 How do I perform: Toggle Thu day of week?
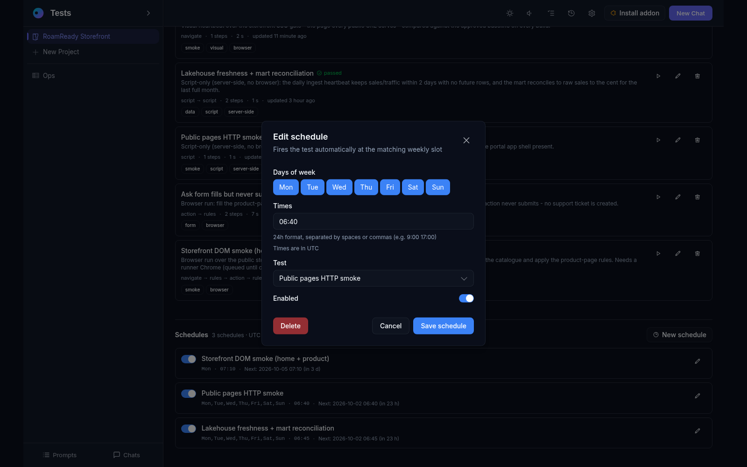tap(366, 187)
